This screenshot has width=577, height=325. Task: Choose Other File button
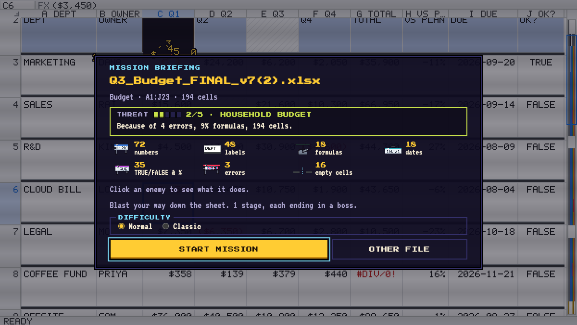[x=399, y=249]
